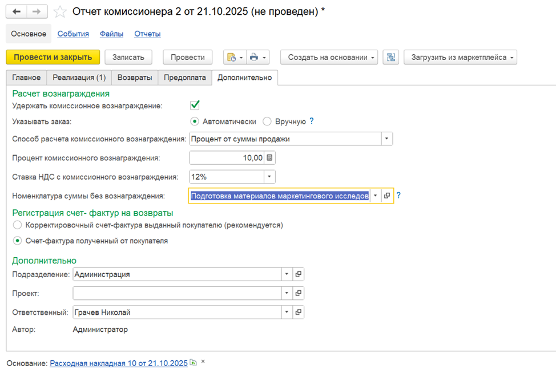Viewport: 556px width, 374px height.
Task: Click the Процент комиссионного вознаграждения value field
Action: (227, 157)
